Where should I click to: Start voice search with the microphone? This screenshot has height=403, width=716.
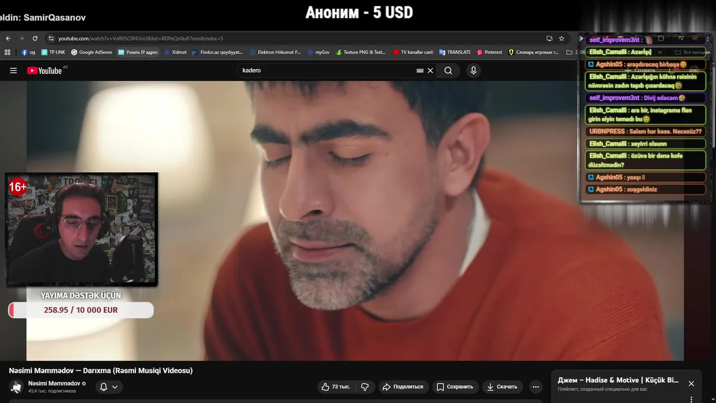click(x=473, y=71)
